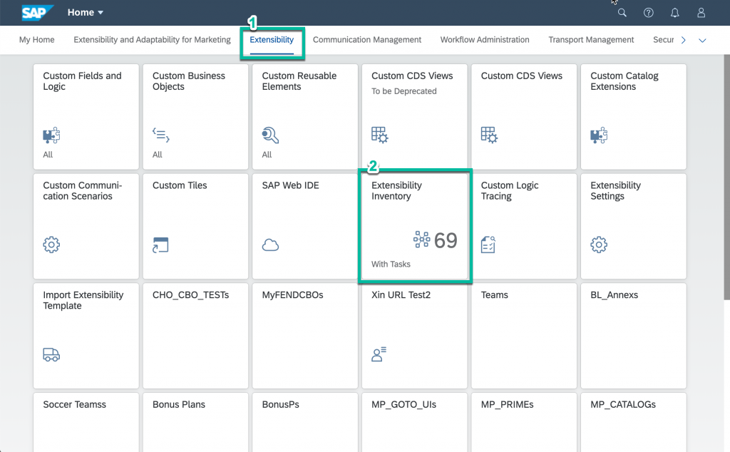
Task: Open the CHO_CBO_TESTs tile
Action: coord(195,336)
